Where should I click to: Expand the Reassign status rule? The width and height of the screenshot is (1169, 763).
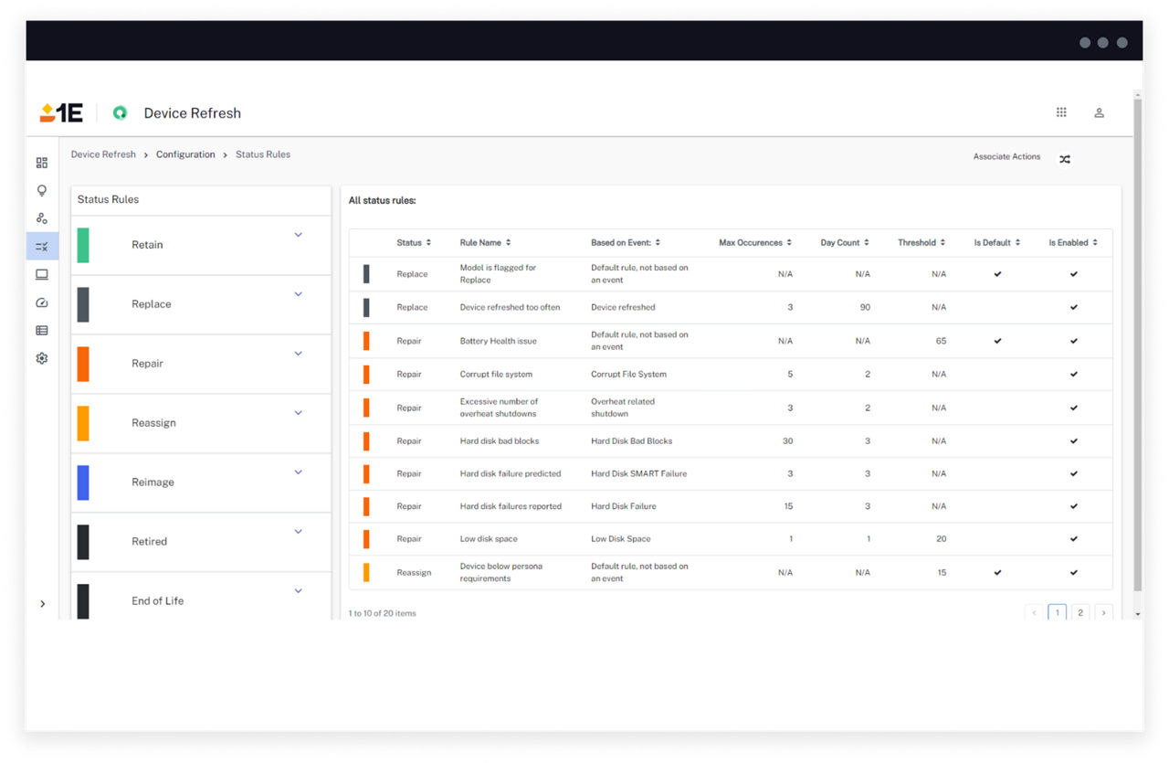point(298,413)
